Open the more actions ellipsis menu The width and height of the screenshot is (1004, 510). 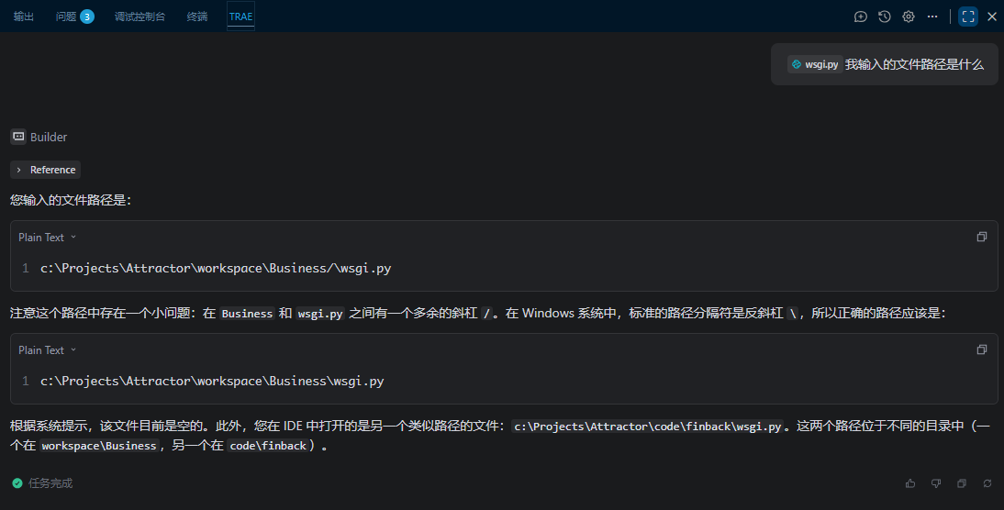932,17
